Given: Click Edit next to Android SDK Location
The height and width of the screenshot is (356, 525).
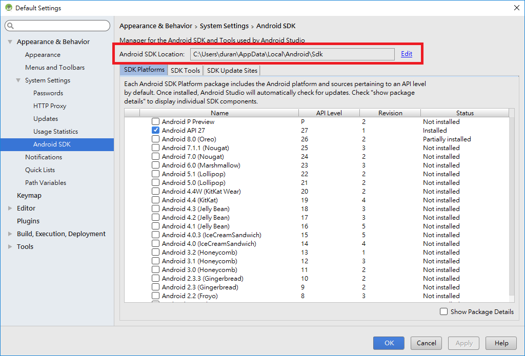Looking at the screenshot, I should 407,53.
